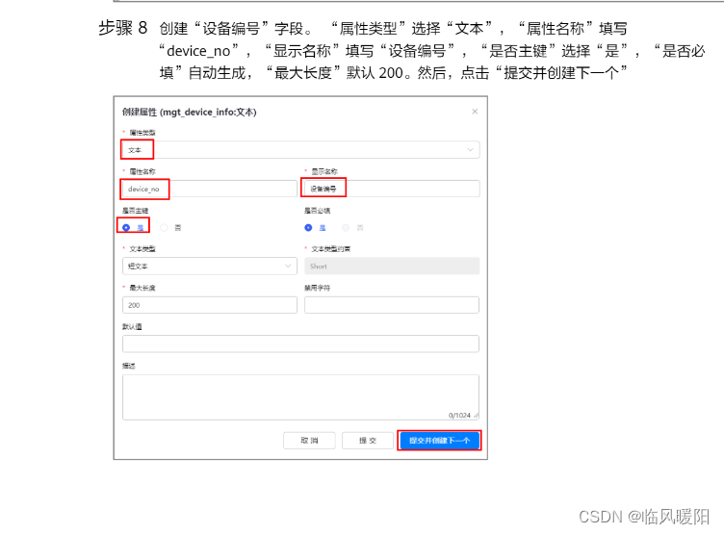Select 是 radio under 是否必填
The height and width of the screenshot is (534, 724).
pos(308,227)
